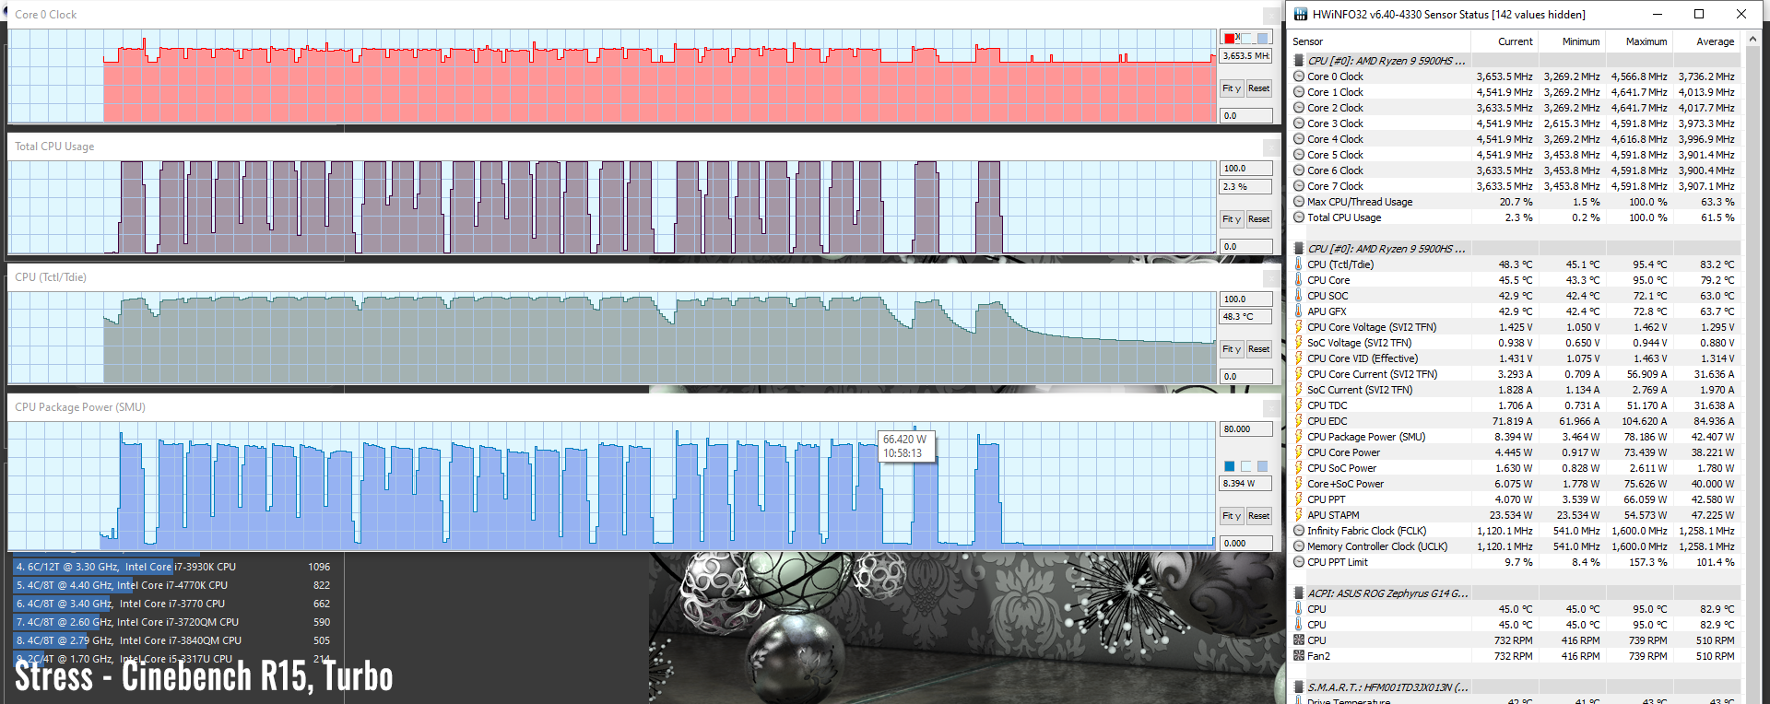The width and height of the screenshot is (1770, 704).
Task: Click the thermometer icon for APU GFX
Action: coord(1299,311)
